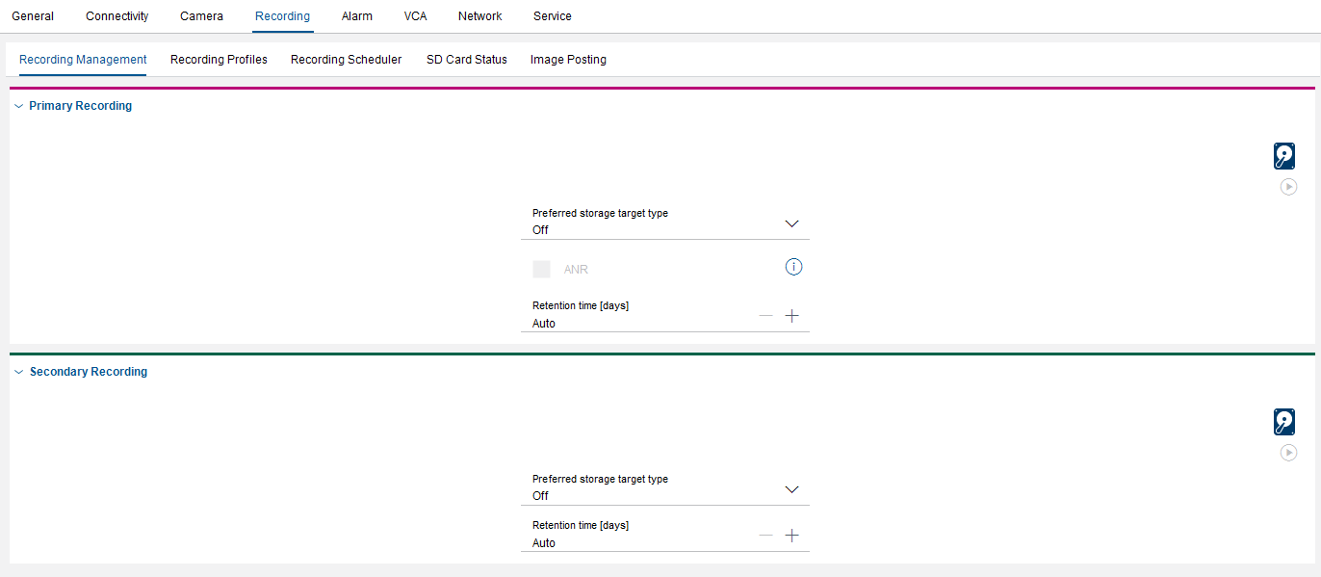Open the SD Card Status tab
Screen dimensions: 1321x577
466,60
